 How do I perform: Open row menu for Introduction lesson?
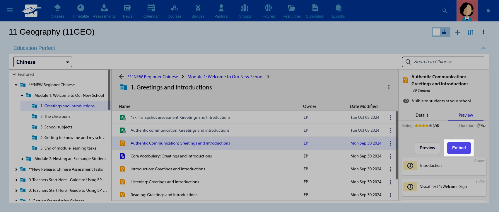[390, 169]
